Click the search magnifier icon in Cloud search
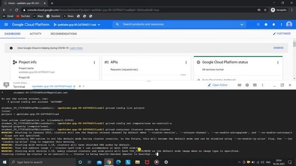Screen dimensions: 296x166 [x=117, y=24]
